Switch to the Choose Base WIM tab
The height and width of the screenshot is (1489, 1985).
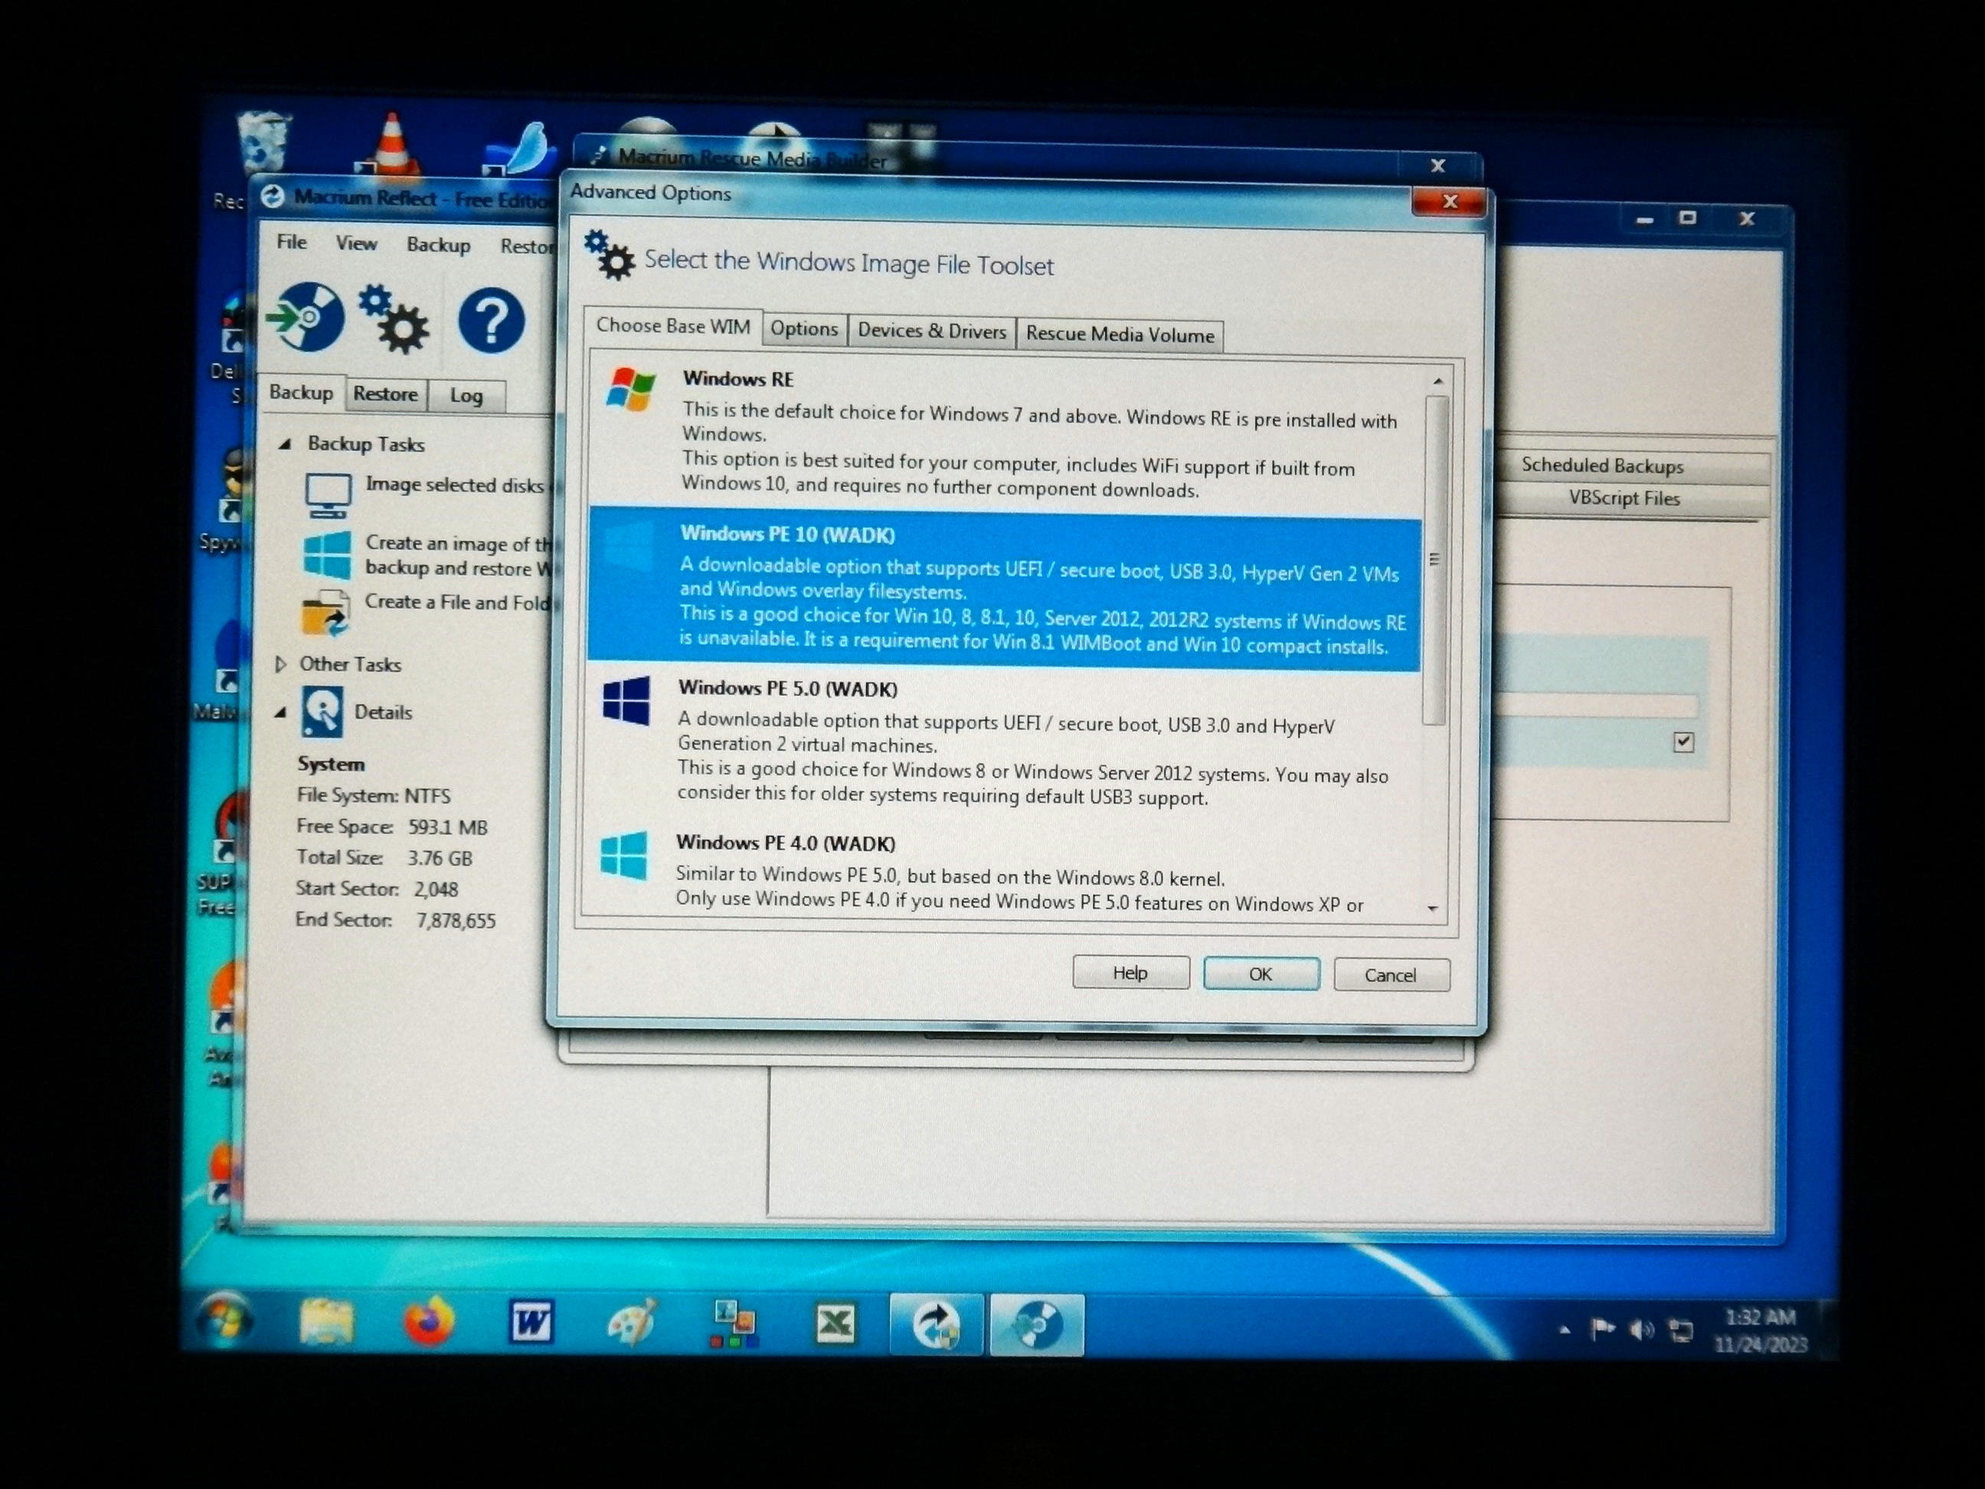673,326
